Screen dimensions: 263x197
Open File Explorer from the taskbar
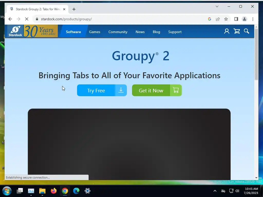click(x=42, y=191)
